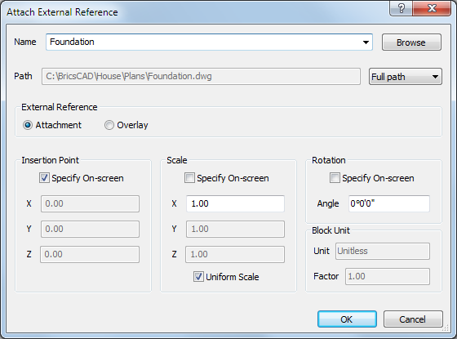Click the Cancel button
The image size is (457, 339).
[413, 319]
